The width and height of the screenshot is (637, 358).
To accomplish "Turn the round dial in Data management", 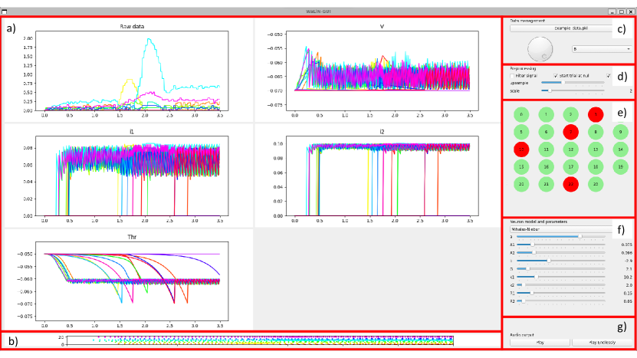I will 540,49.
